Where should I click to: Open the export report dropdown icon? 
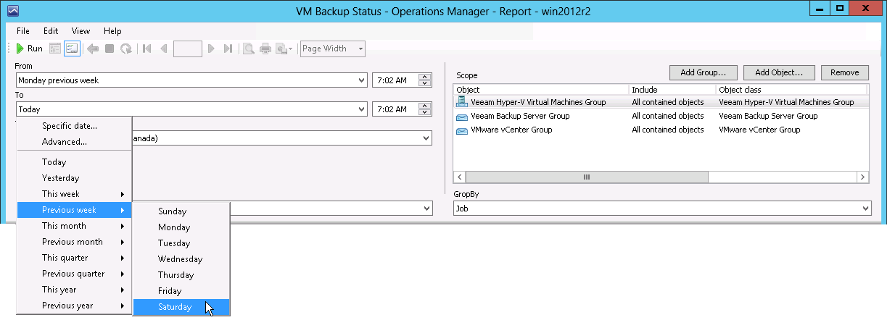284,49
